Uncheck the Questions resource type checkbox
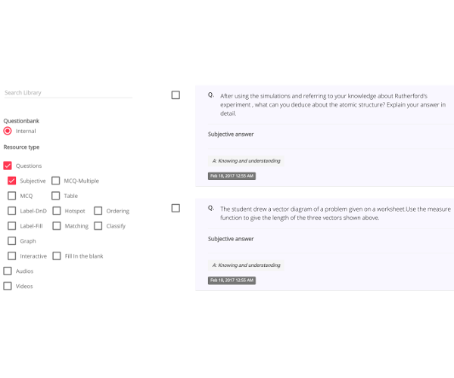The image size is (454, 378). [x=8, y=166]
